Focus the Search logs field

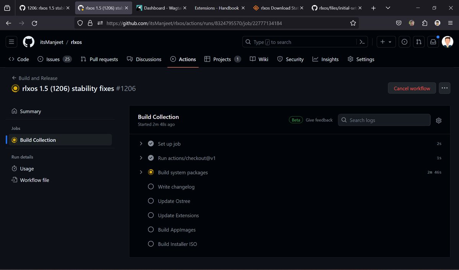coord(384,120)
